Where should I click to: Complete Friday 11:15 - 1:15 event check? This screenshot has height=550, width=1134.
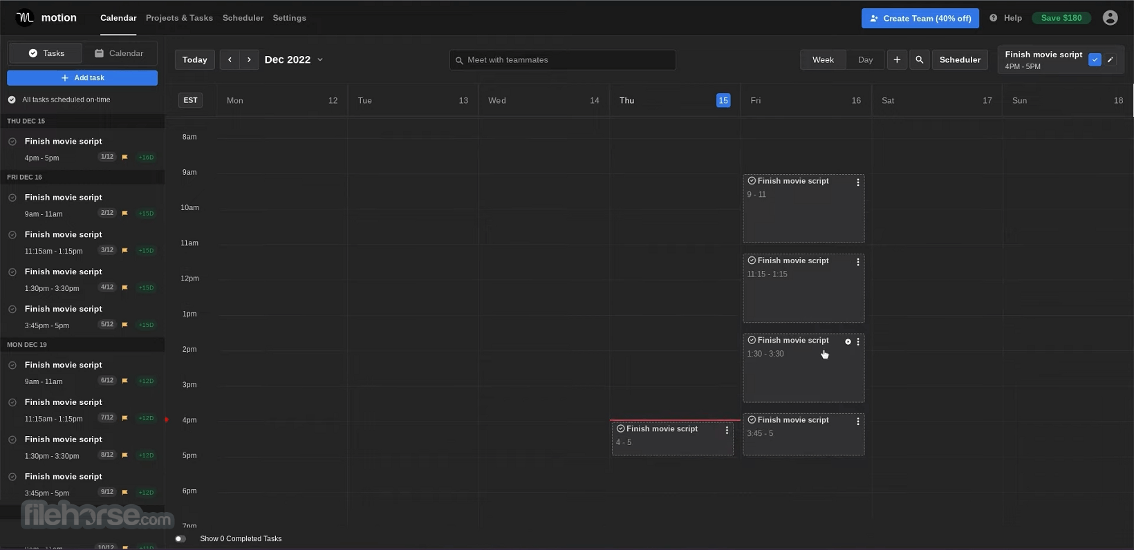pyautogui.click(x=752, y=260)
